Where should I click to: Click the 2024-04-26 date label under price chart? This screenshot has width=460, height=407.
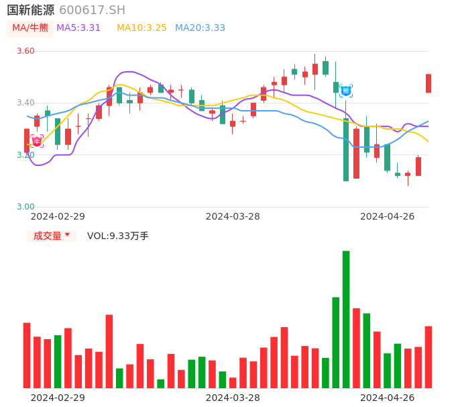coord(388,216)
